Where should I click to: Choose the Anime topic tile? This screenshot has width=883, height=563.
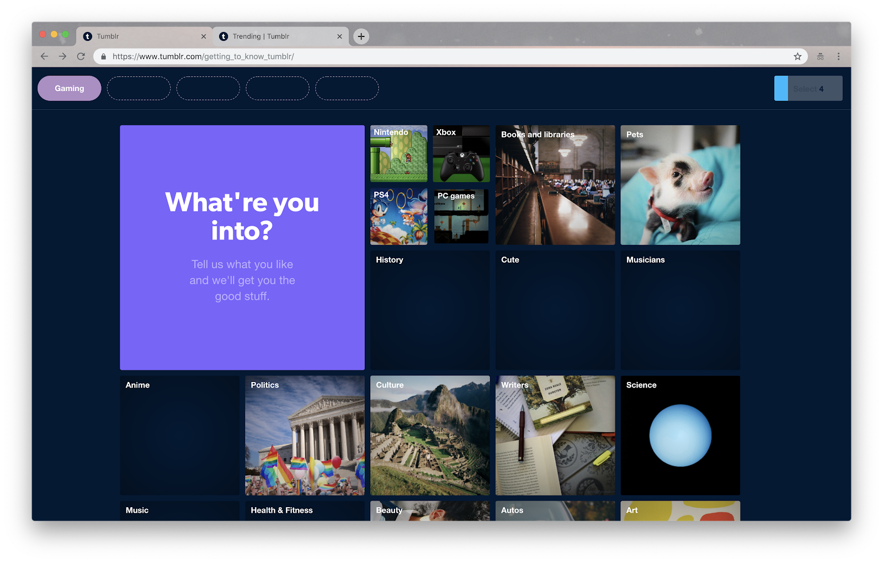pos(180,435)
